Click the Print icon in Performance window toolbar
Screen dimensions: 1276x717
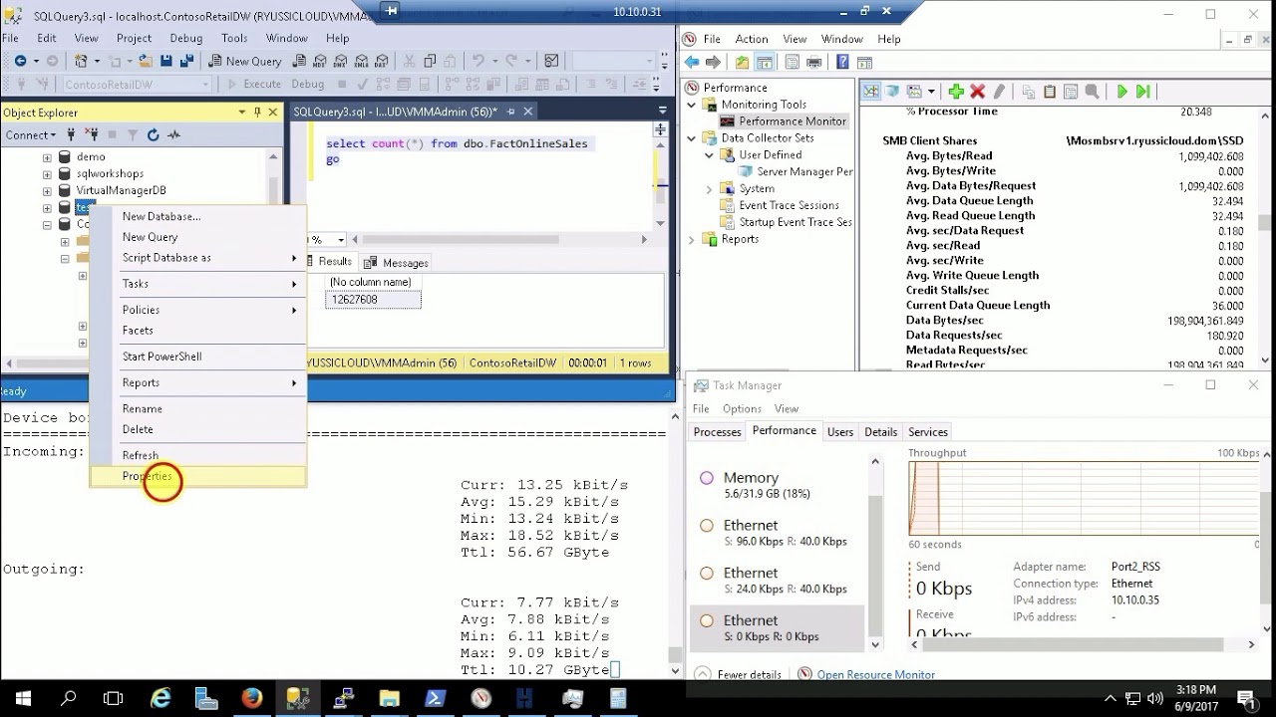(x=813, y=62)
